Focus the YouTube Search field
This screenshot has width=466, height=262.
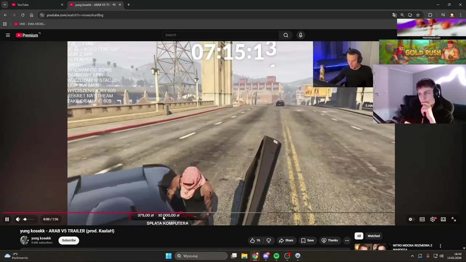tap(220, 35)
